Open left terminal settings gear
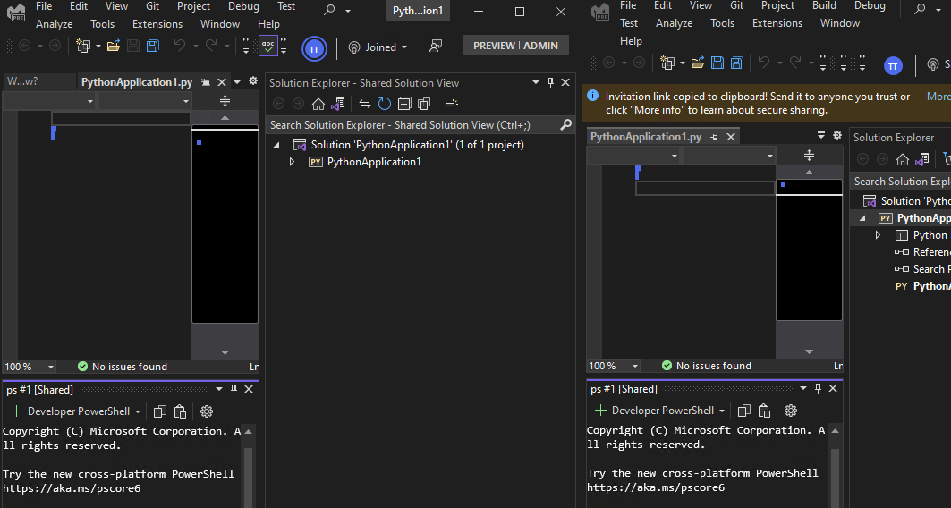Screen dimensions: 951x508 (206, 411)
